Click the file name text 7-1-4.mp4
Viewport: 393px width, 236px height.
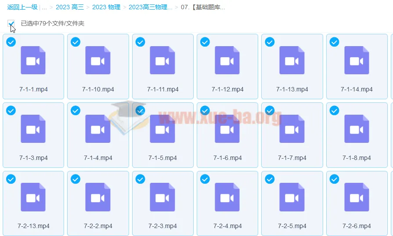pyautogui.click(x=98, y=158)
